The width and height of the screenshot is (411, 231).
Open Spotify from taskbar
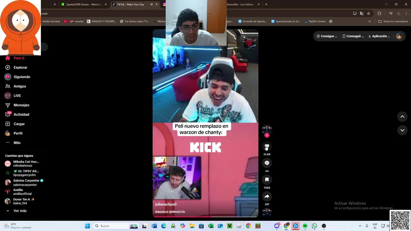click(305, 226)
